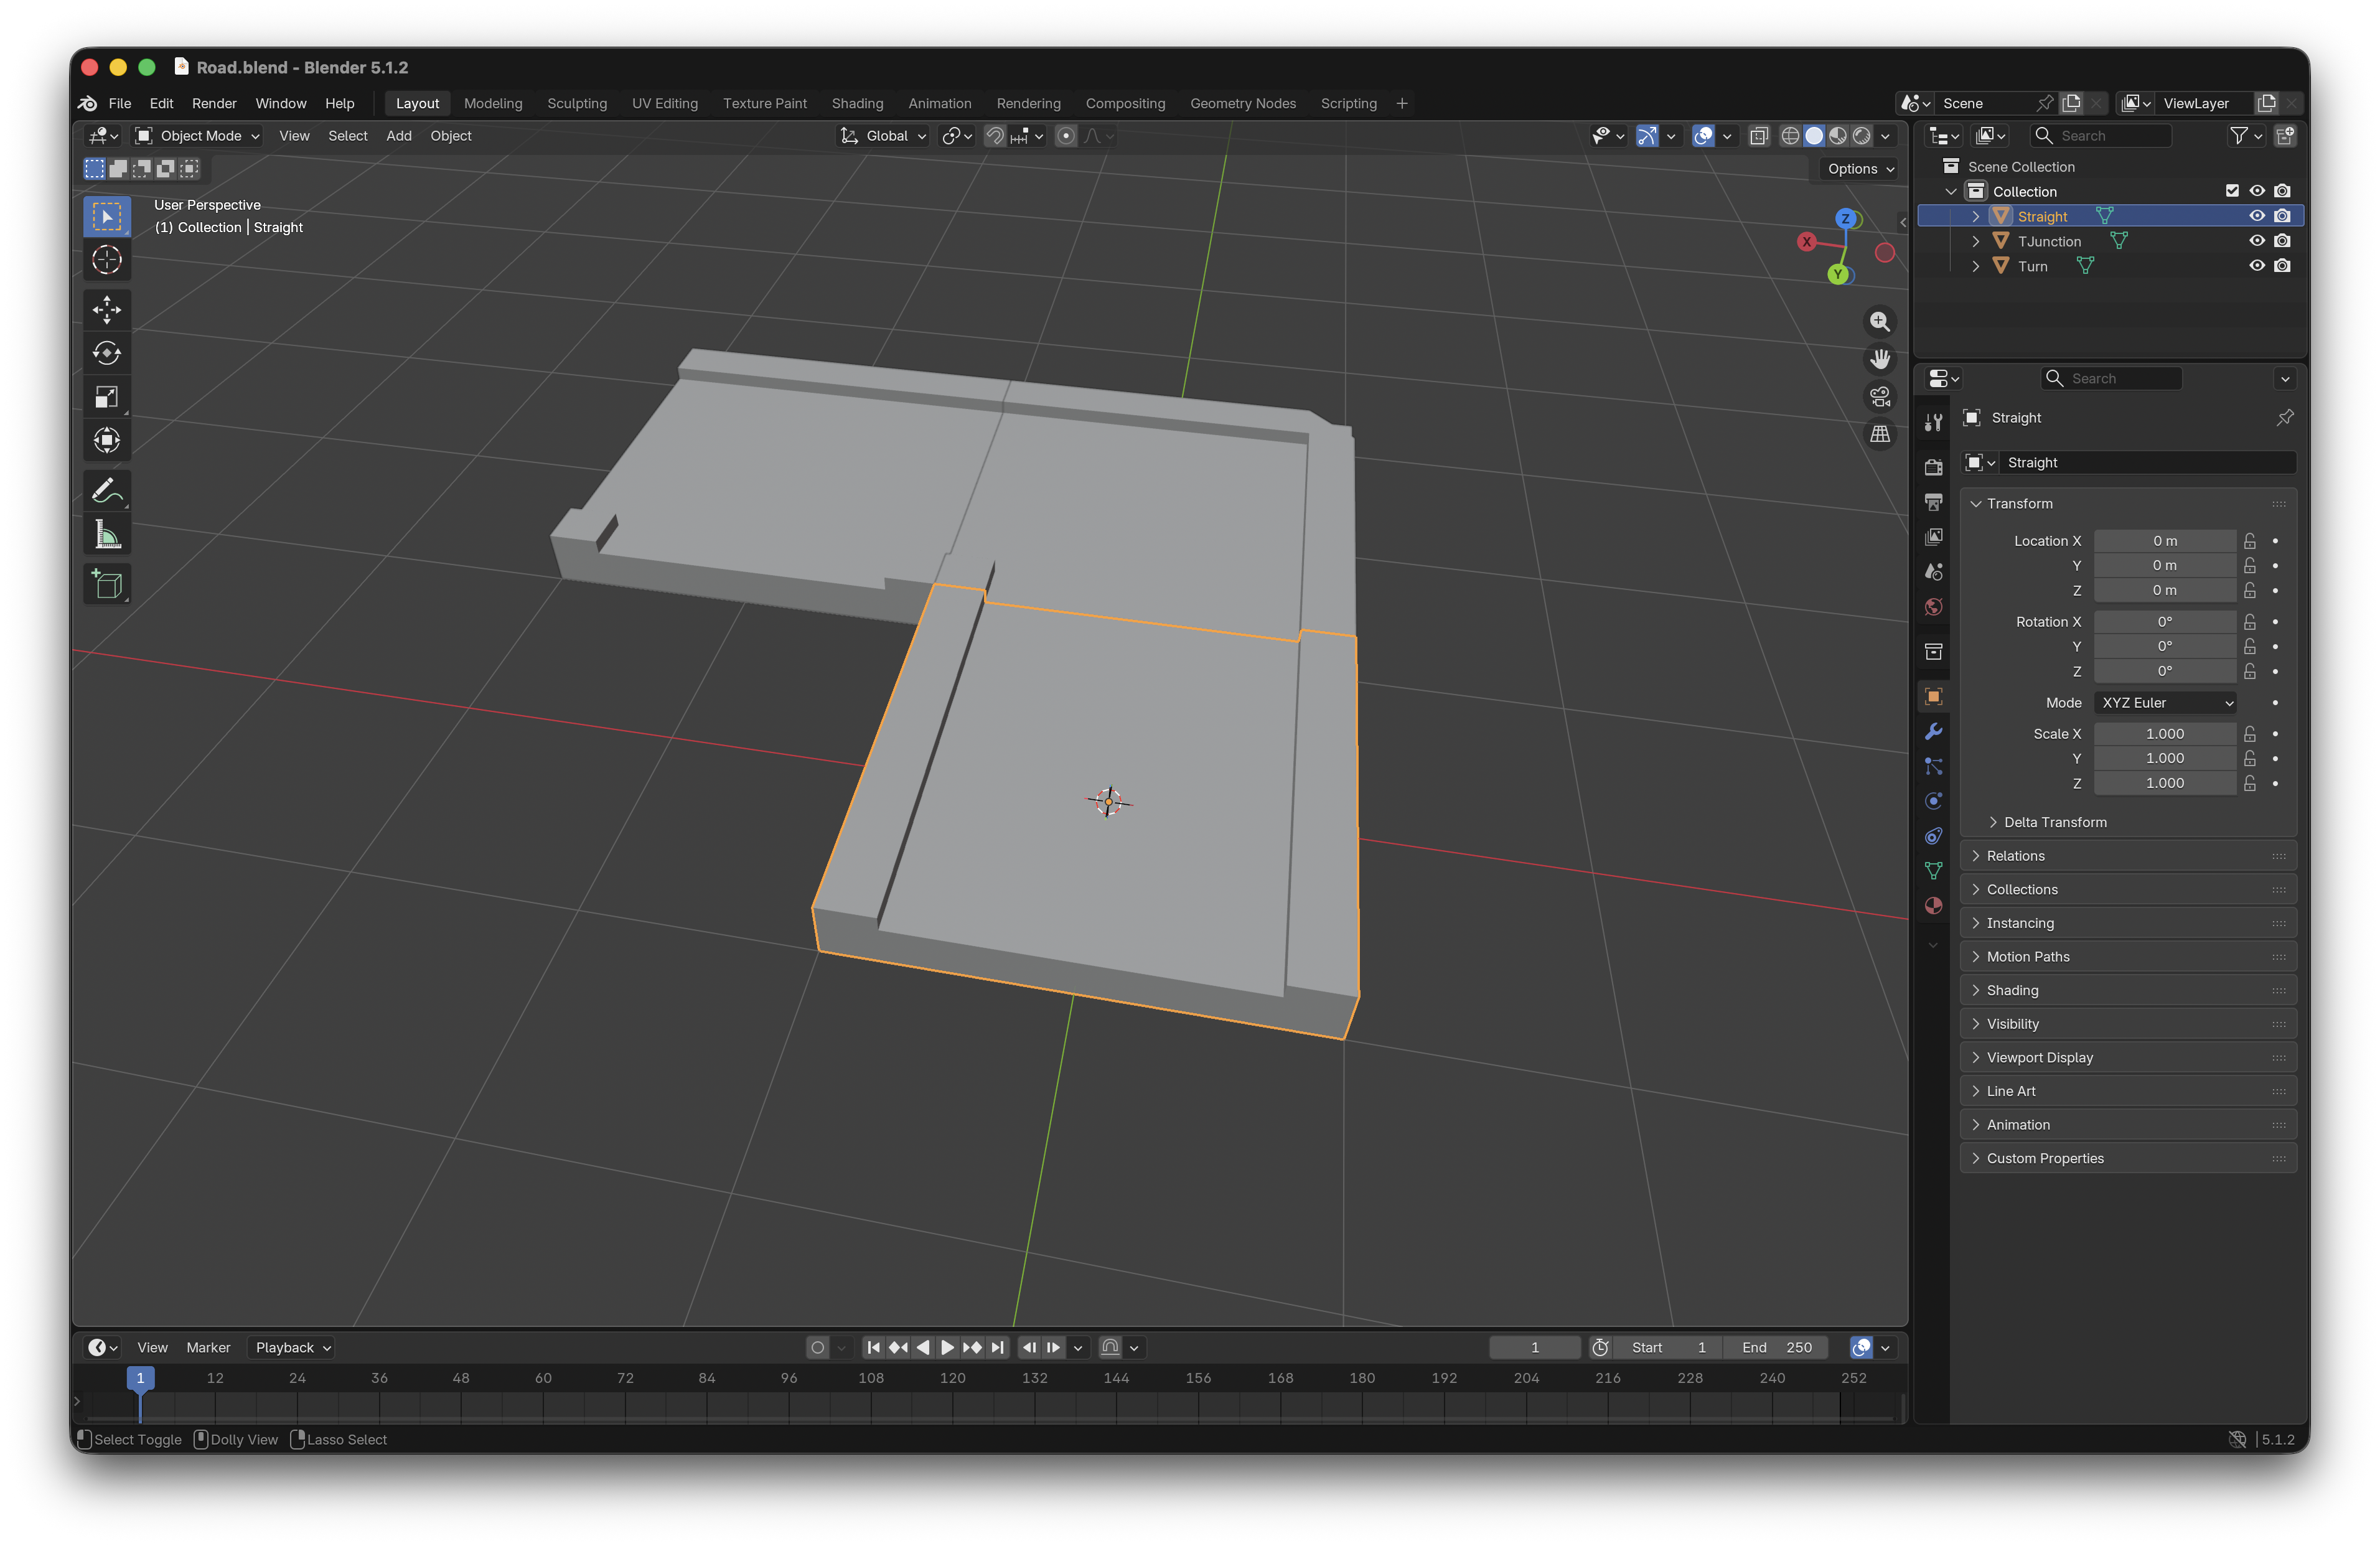Click the pan view hand icon
Image resolution: width=2380 pixels, height=1546 pixels.
(1880, 359)
